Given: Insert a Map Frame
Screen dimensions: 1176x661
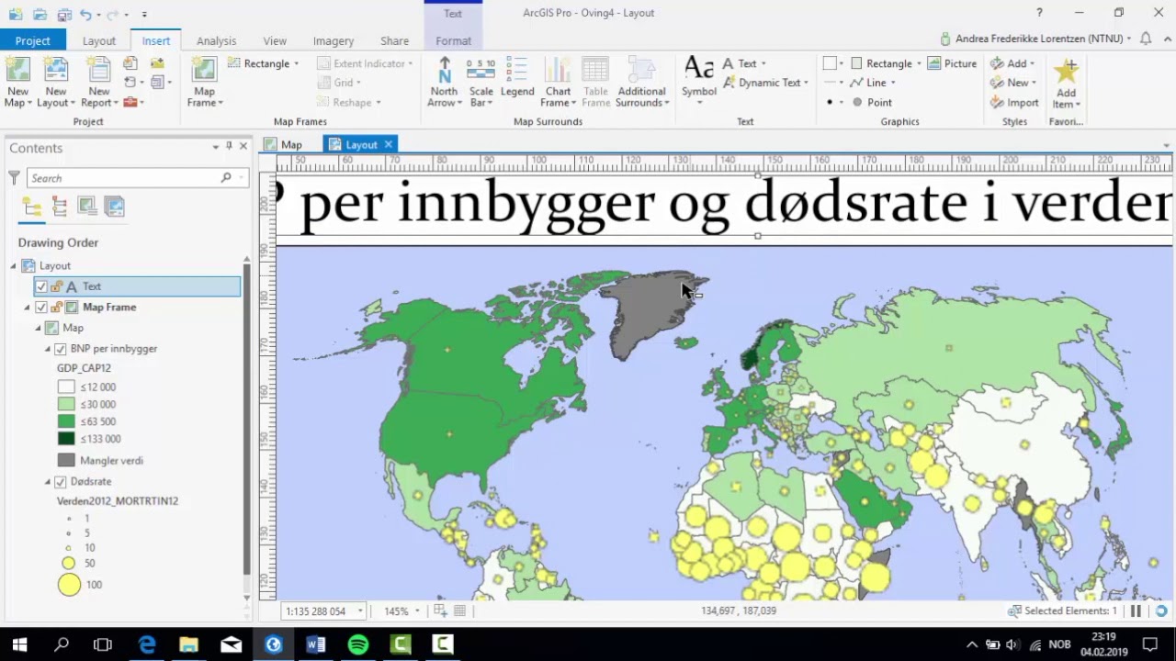Looking at the screenshot, I should tap(204, 82).
